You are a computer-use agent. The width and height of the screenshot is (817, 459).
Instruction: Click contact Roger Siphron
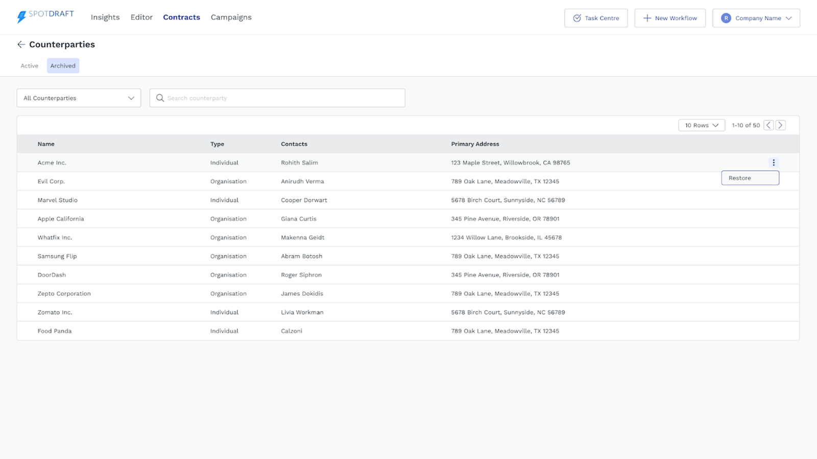[x=301, y=275]
